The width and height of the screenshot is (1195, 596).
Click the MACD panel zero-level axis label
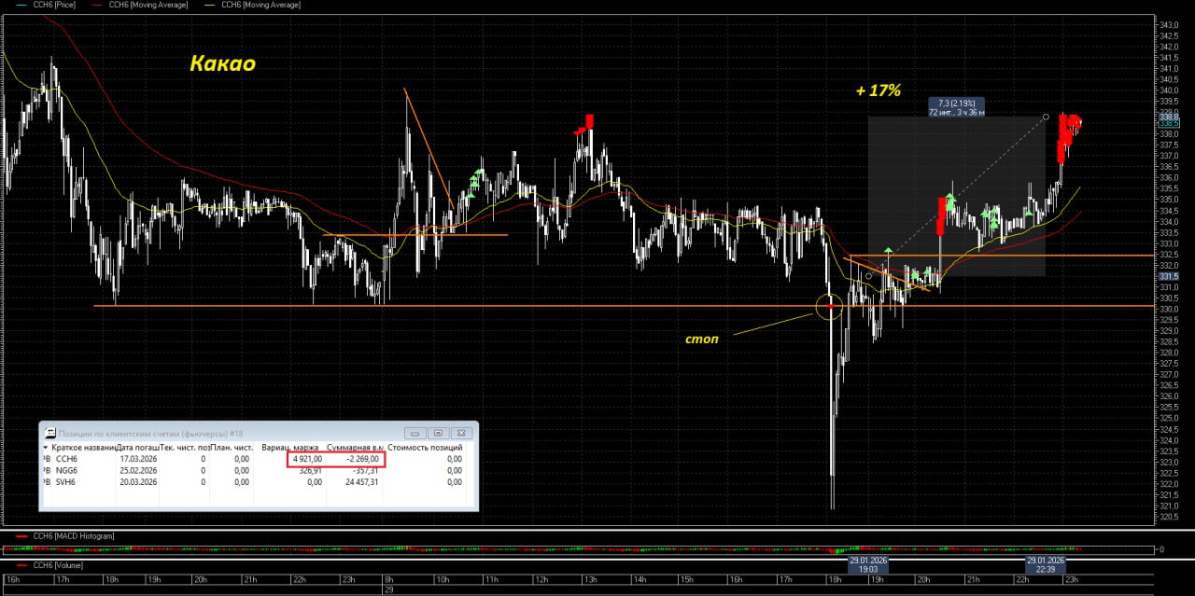(1161, 549)
